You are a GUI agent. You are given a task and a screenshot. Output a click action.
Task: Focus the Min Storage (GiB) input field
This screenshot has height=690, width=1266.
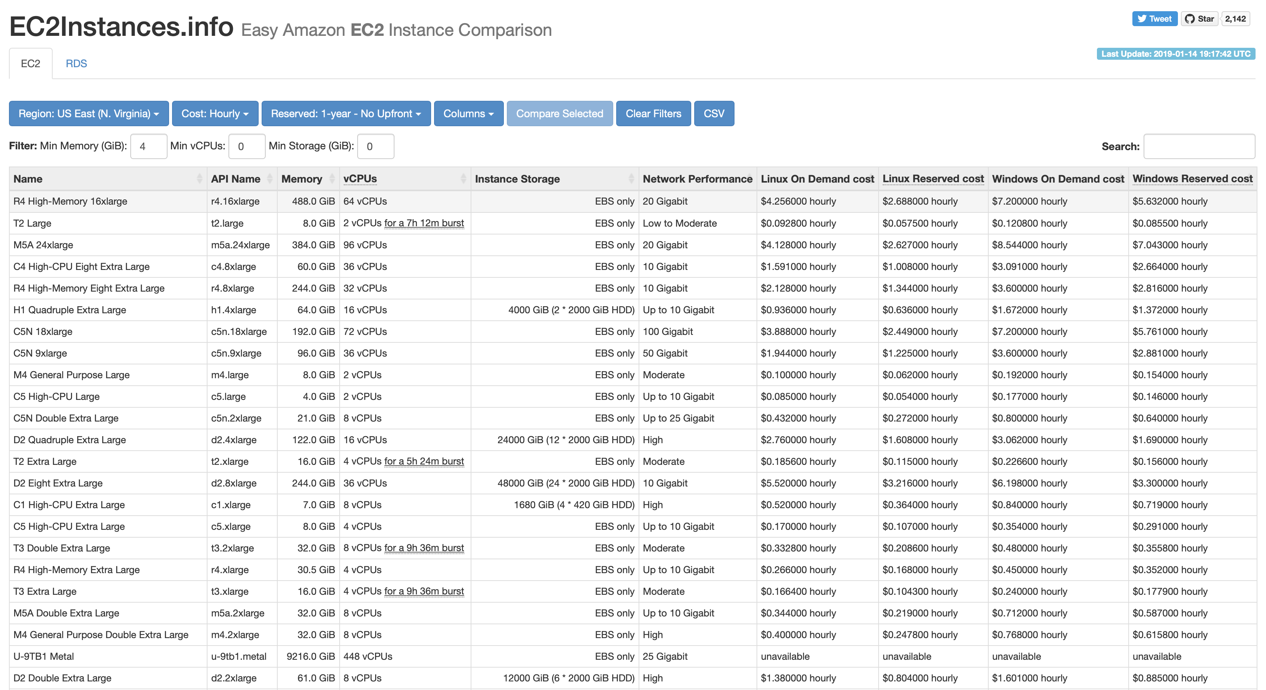point(375,147)
